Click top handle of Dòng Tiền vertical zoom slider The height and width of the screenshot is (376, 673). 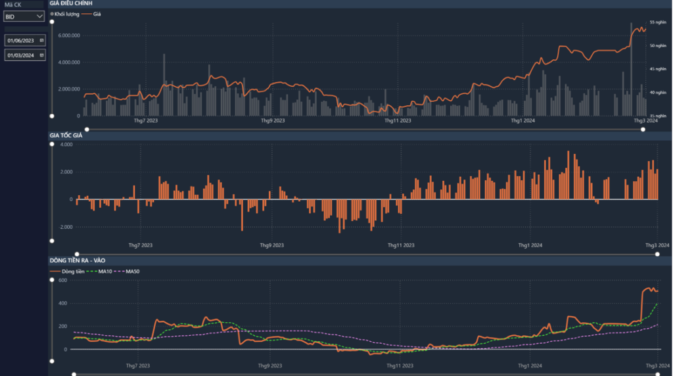(52, 280)
